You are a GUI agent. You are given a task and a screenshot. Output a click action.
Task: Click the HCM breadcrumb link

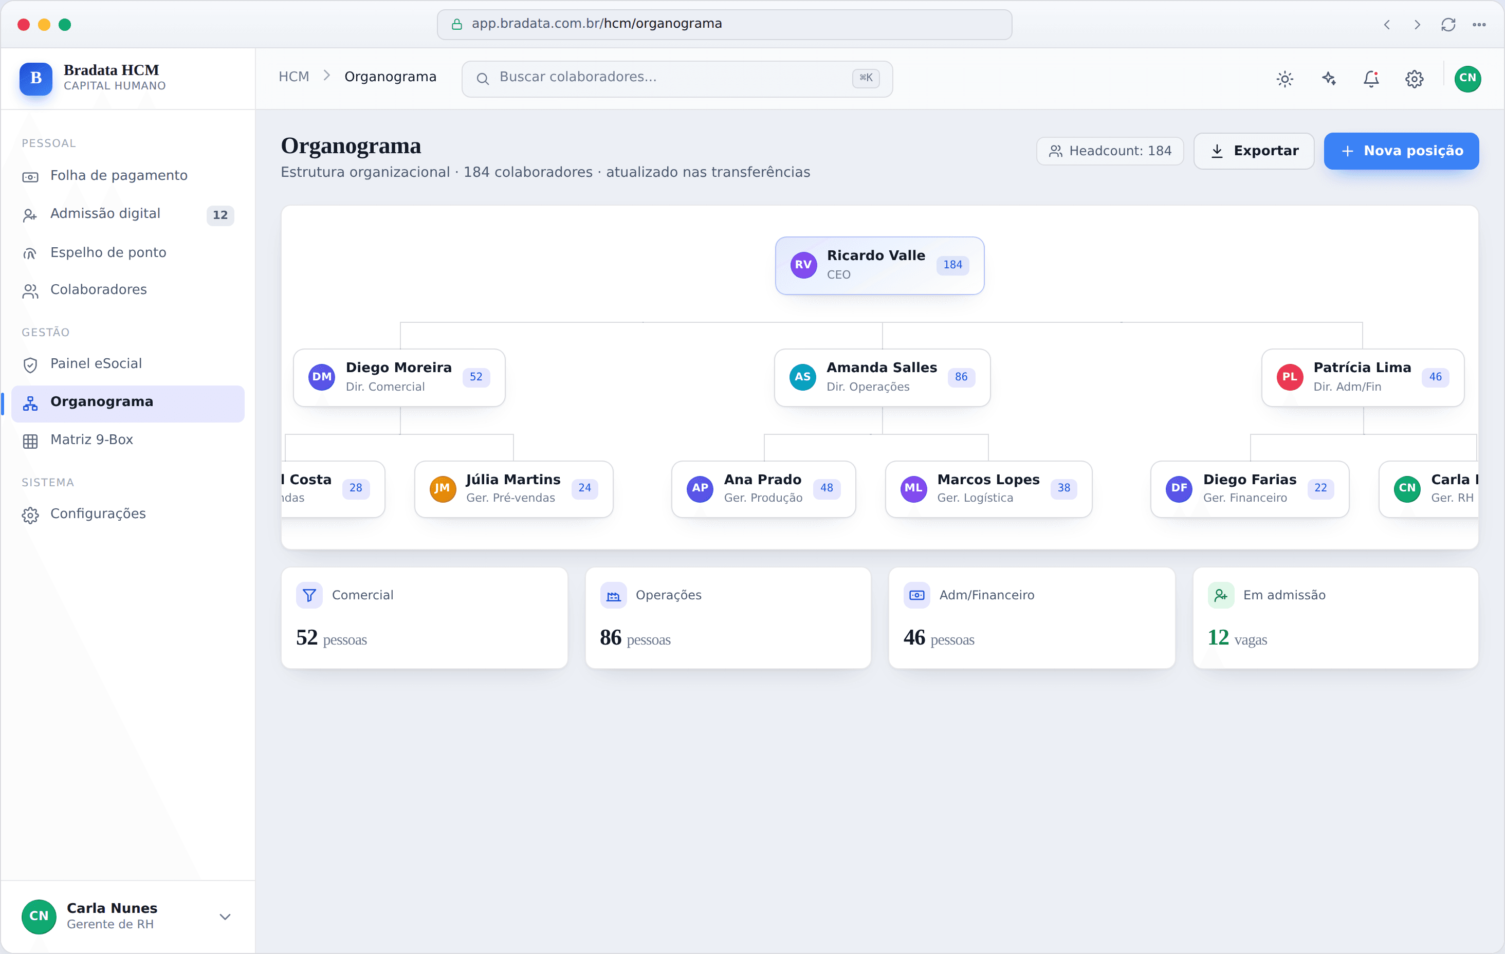pyautogui.click(x=293, y=77)
